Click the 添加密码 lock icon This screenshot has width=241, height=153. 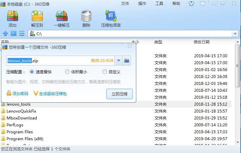[9, 93]
